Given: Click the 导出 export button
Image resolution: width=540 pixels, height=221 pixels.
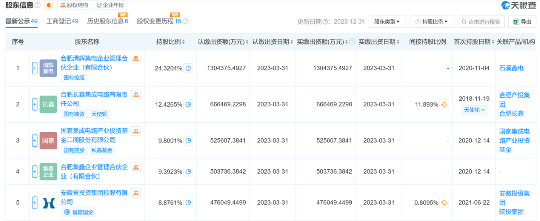Looking at the screenshot, I should [522, 22].
